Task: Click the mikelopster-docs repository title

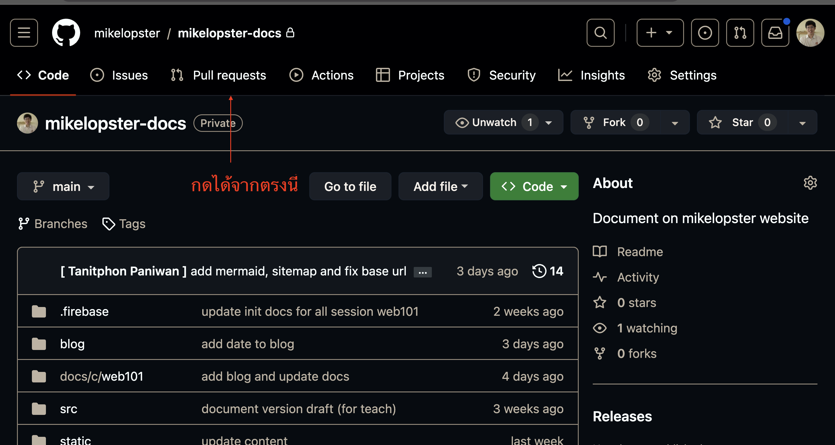Action: 116,123
